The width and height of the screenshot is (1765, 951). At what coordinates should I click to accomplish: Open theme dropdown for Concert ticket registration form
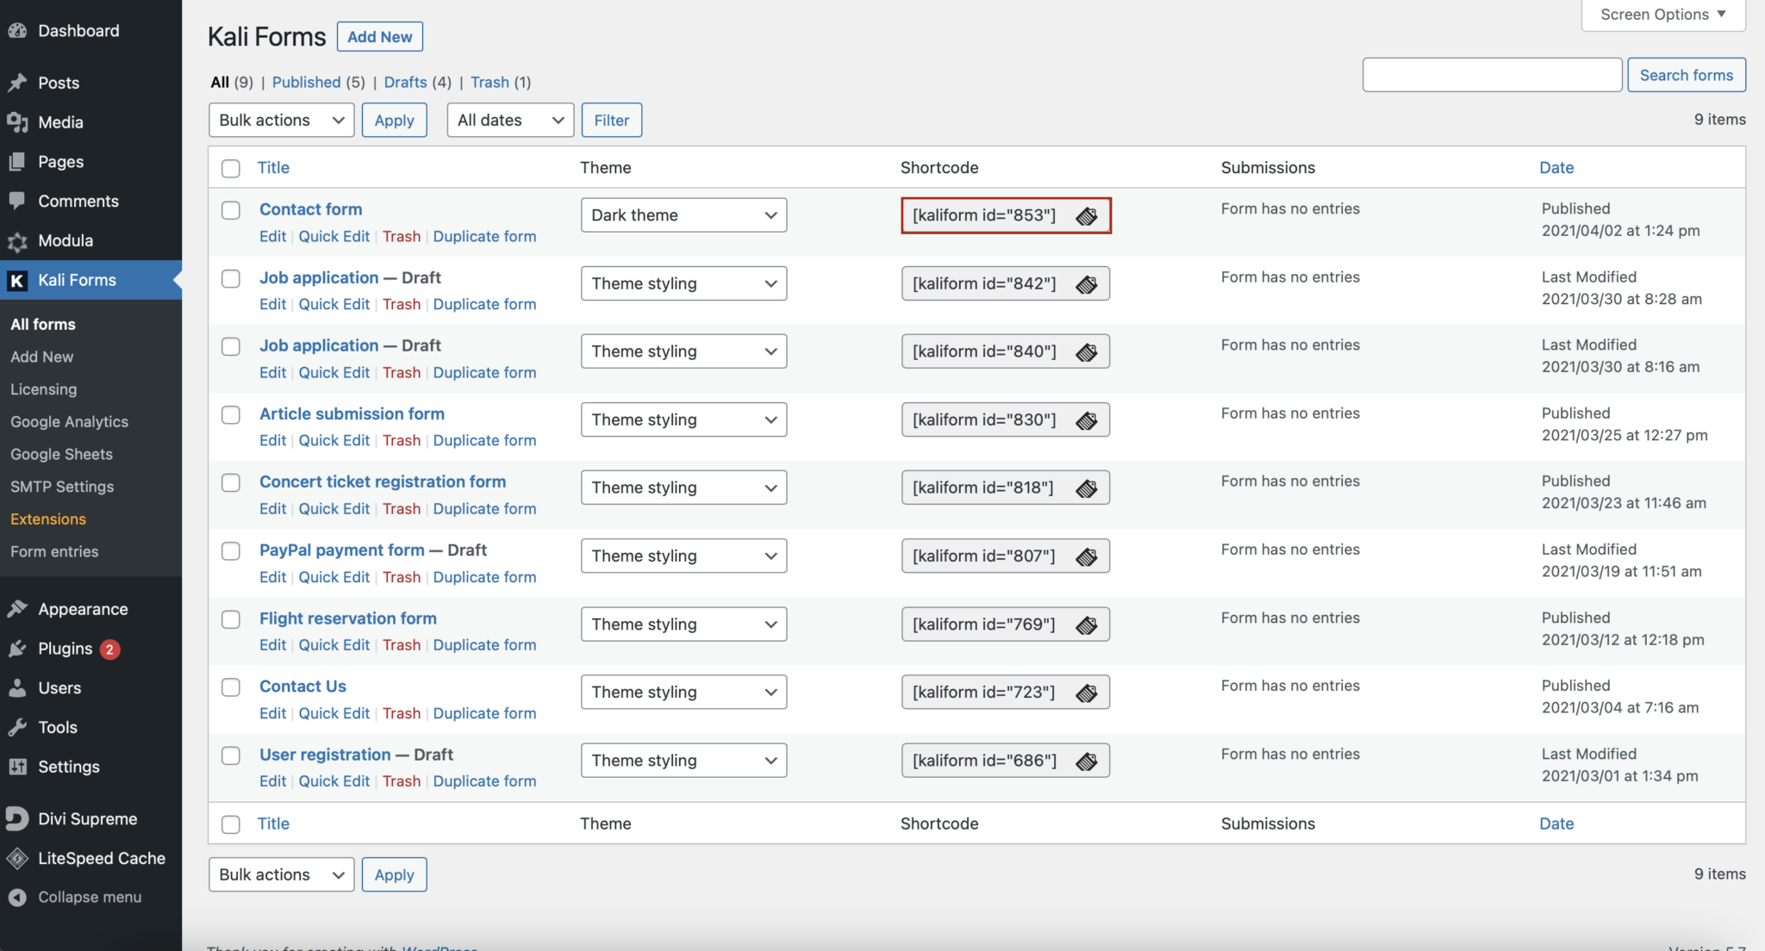684,488
